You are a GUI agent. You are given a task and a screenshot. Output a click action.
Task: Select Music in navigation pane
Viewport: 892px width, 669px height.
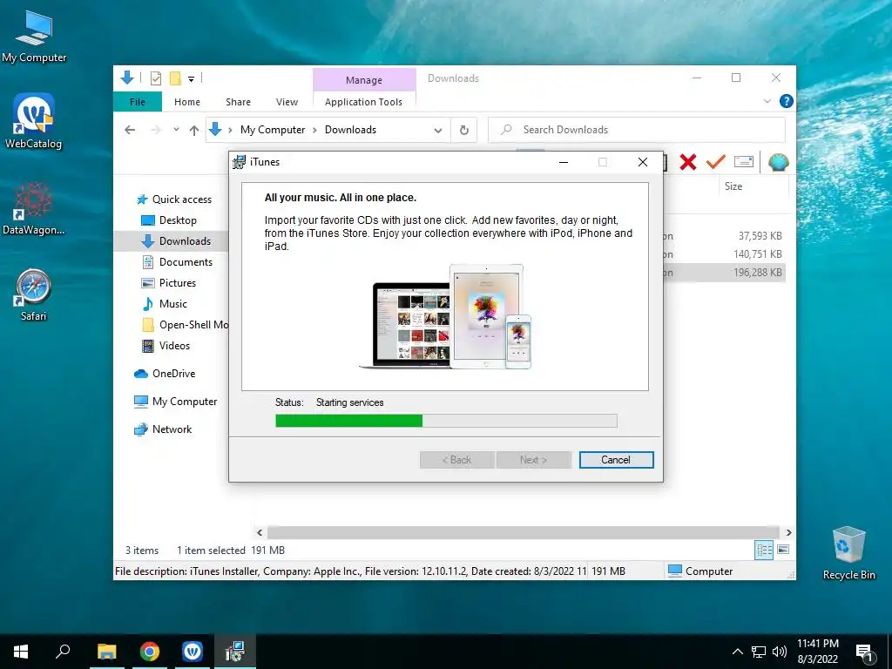click(172, 304)
